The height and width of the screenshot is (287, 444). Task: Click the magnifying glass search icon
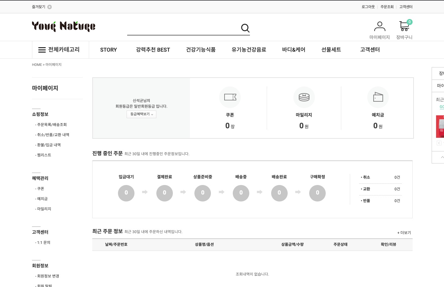[245, 28]
